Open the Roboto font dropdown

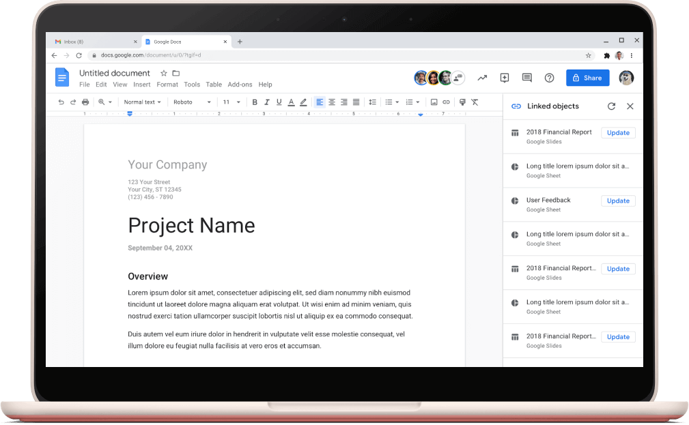point(192,102)
